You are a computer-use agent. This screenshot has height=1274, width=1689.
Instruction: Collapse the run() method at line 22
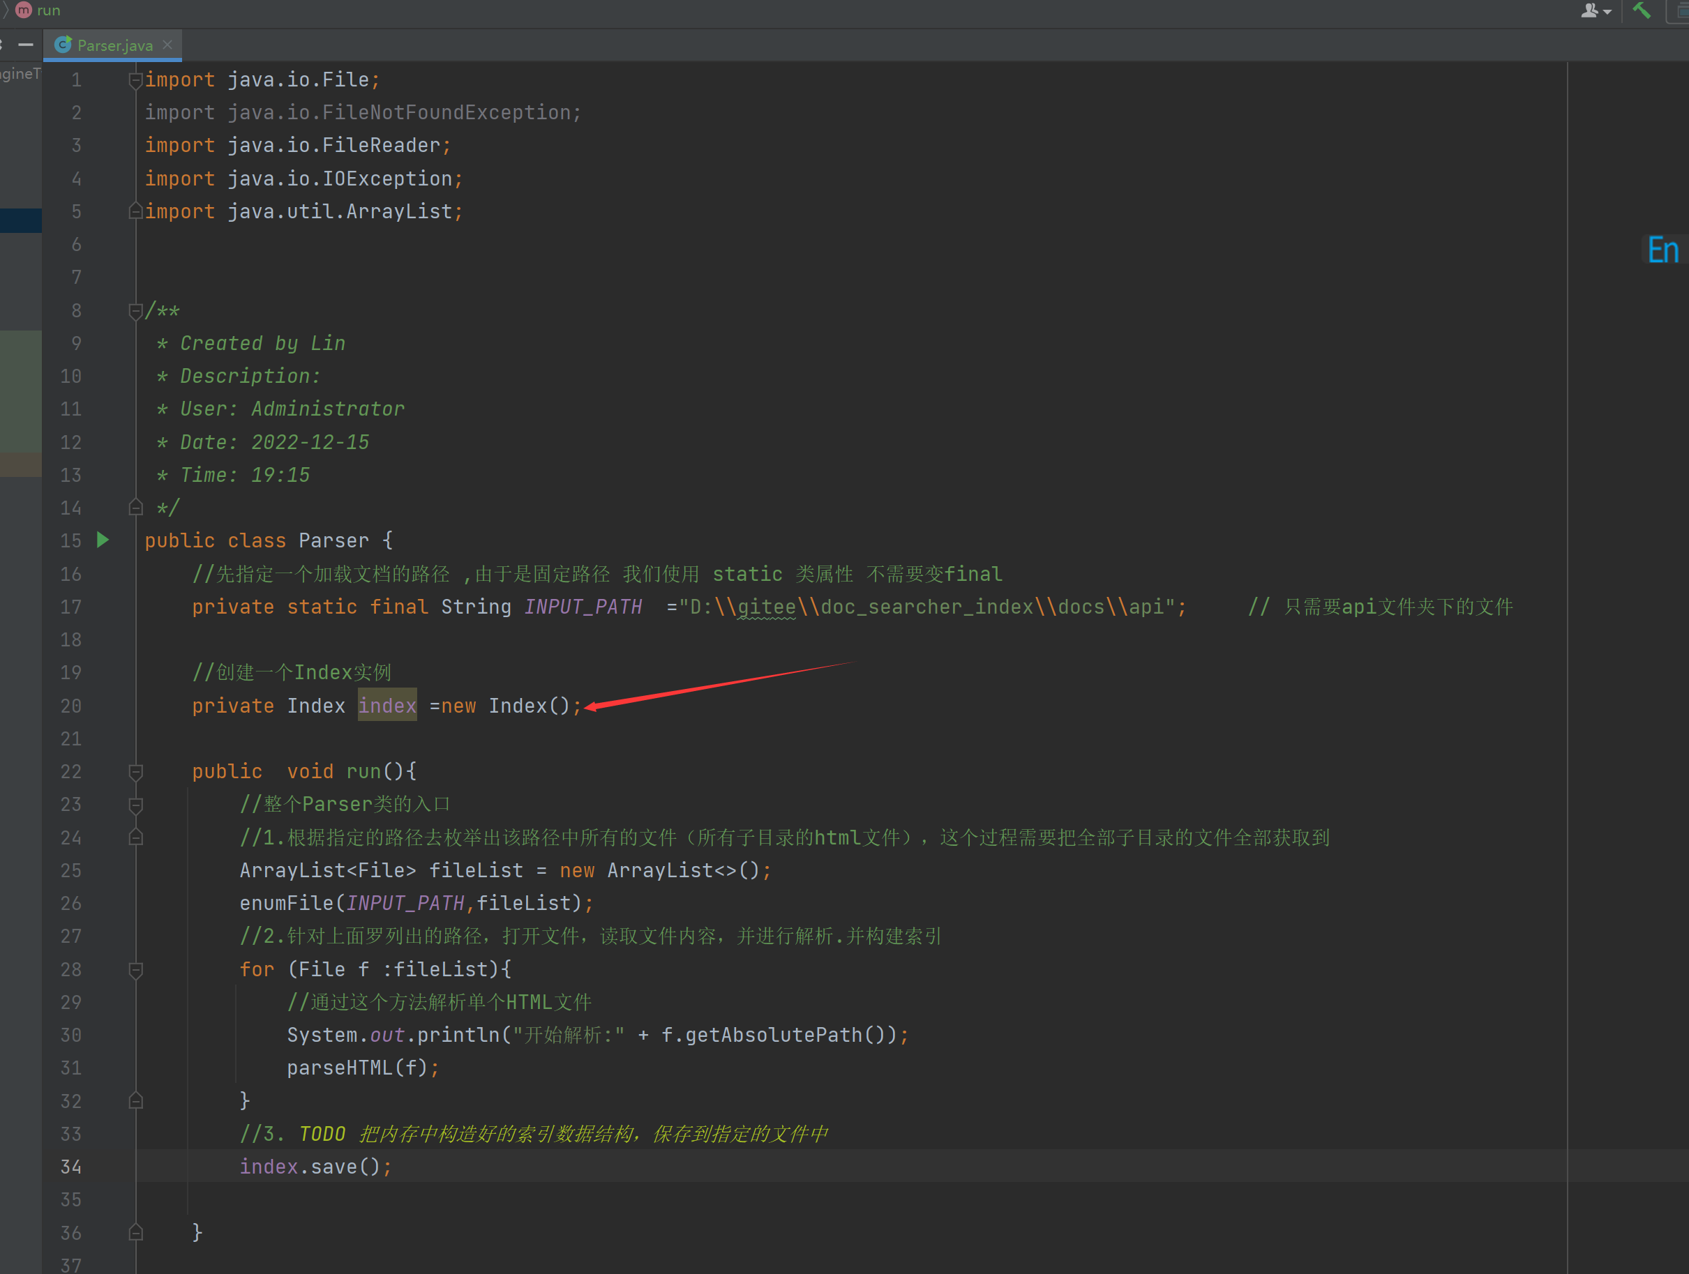point(136,772)
